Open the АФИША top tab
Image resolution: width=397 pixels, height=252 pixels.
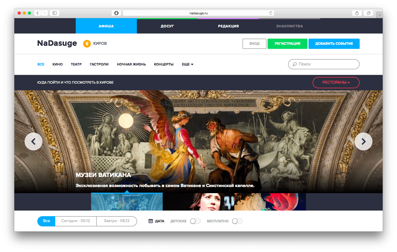(x=106, y=26)
